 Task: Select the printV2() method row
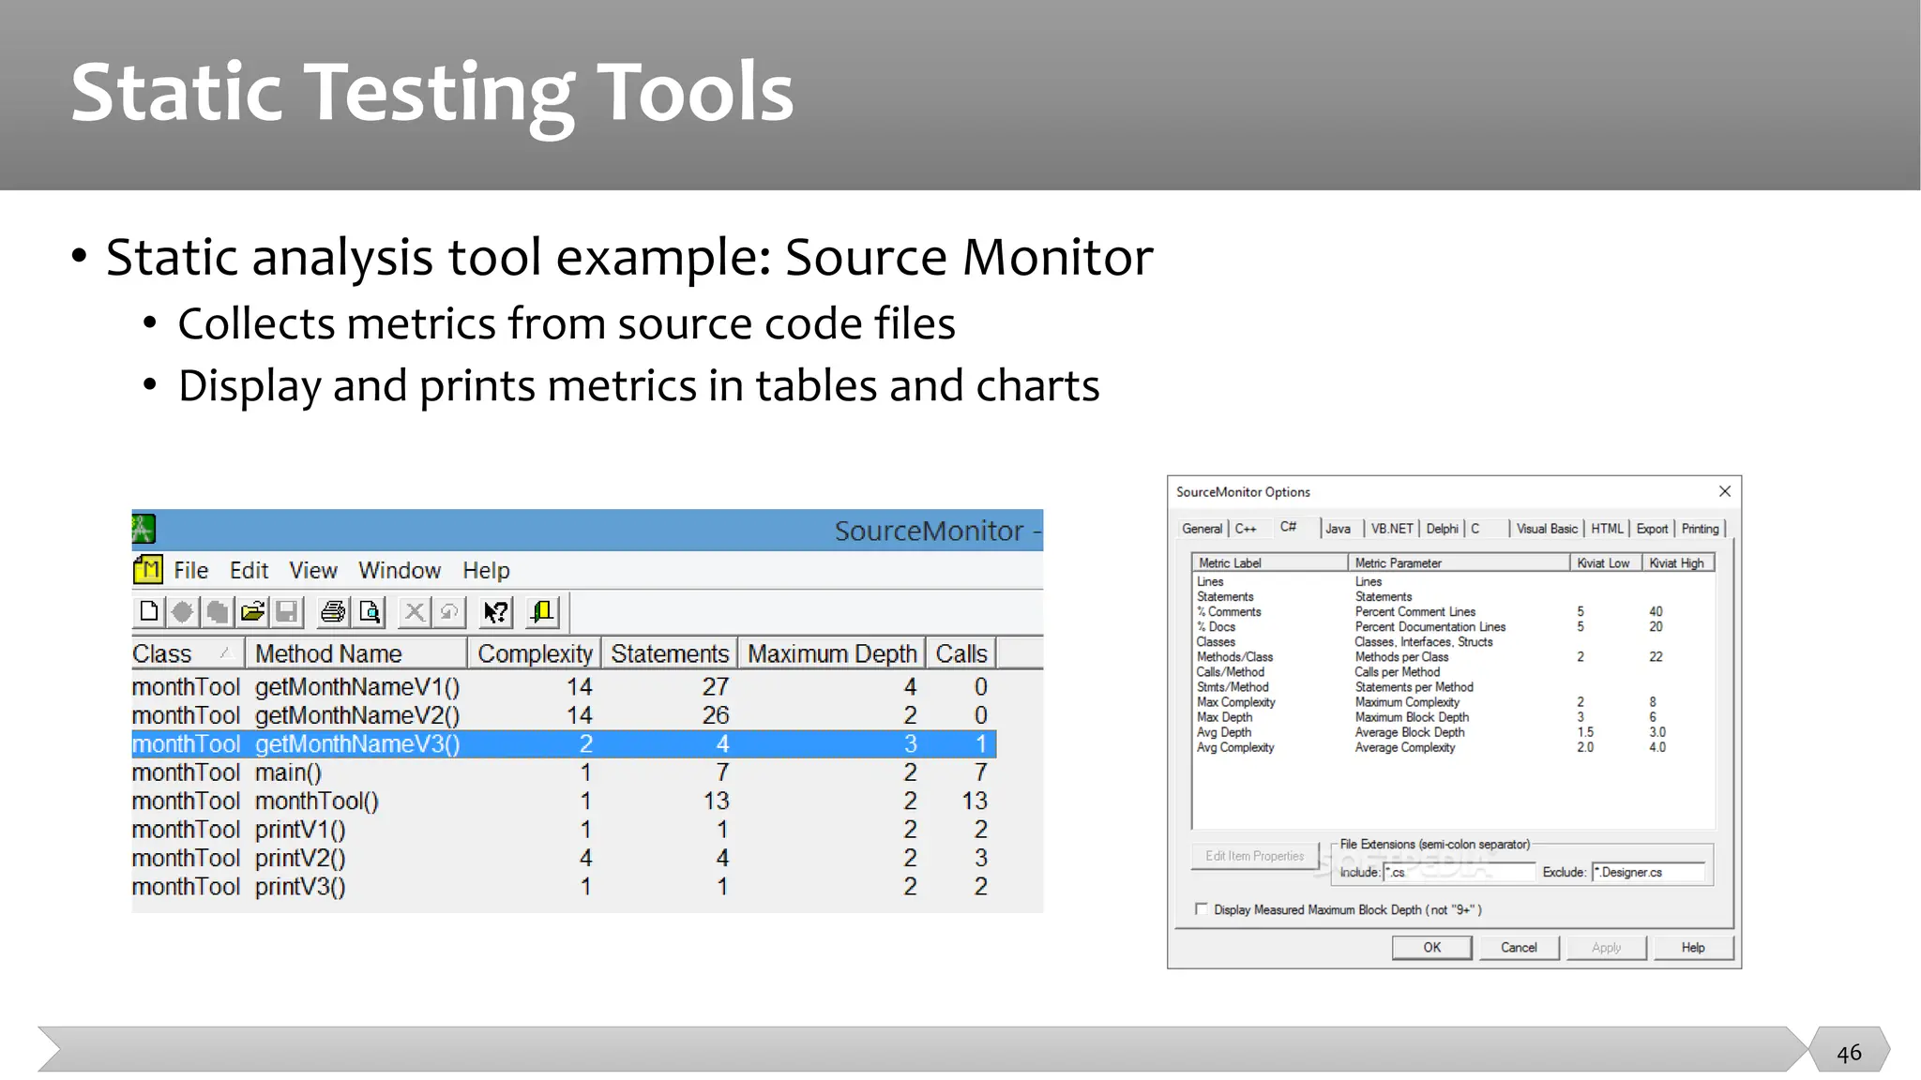coord(564,858)
